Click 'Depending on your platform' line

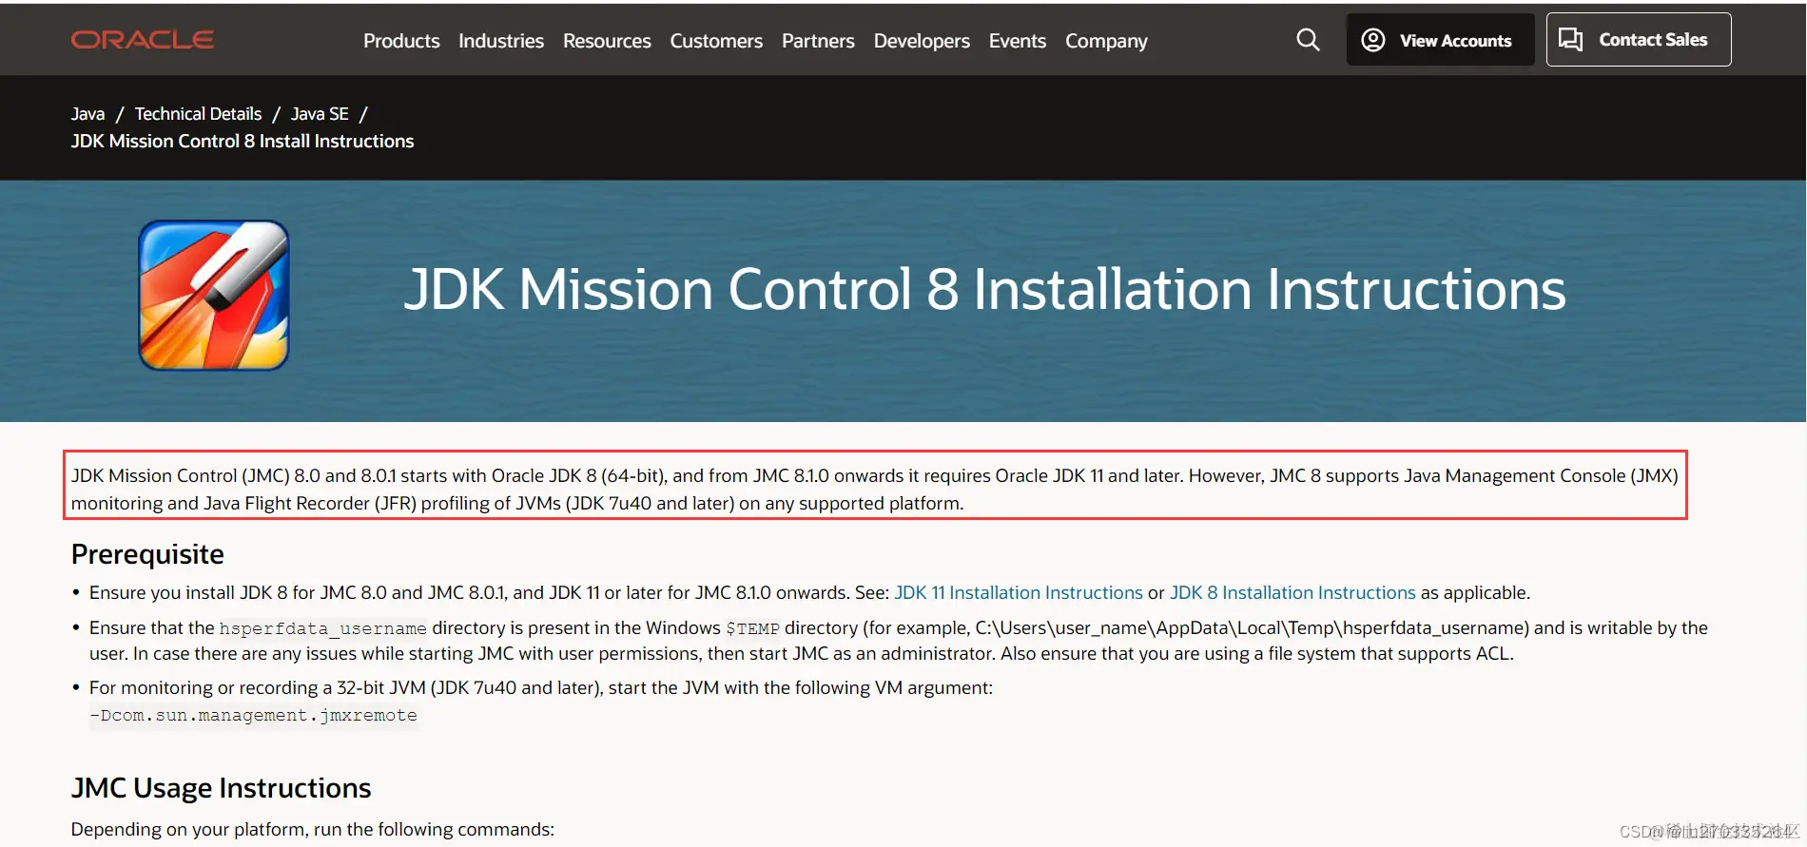pyautogui.click(x=312, y=829)
